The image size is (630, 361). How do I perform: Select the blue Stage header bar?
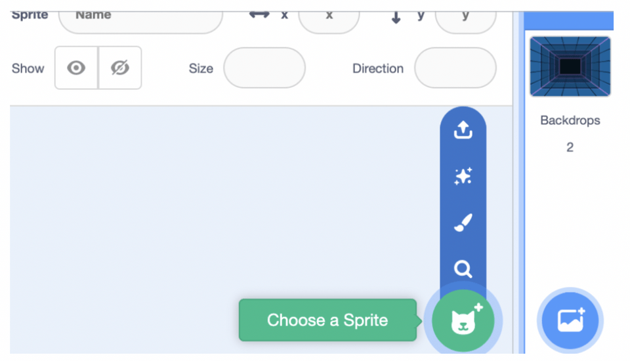[569, 20]
